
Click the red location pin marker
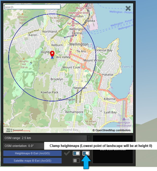click(52, 54)
